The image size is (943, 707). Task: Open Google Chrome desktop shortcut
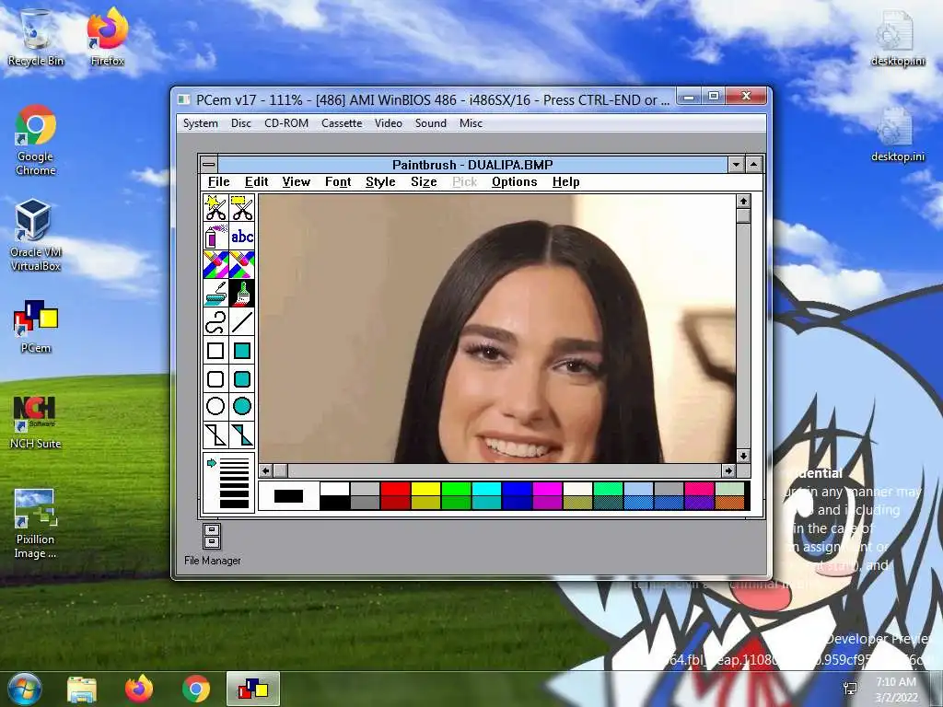coord(36,140)
